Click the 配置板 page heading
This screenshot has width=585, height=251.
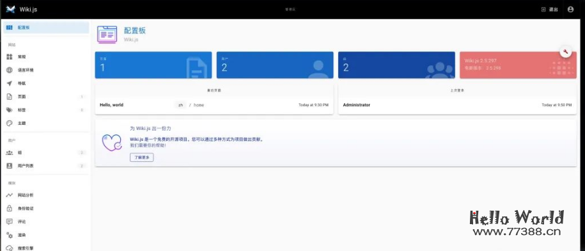pos(135,31)
